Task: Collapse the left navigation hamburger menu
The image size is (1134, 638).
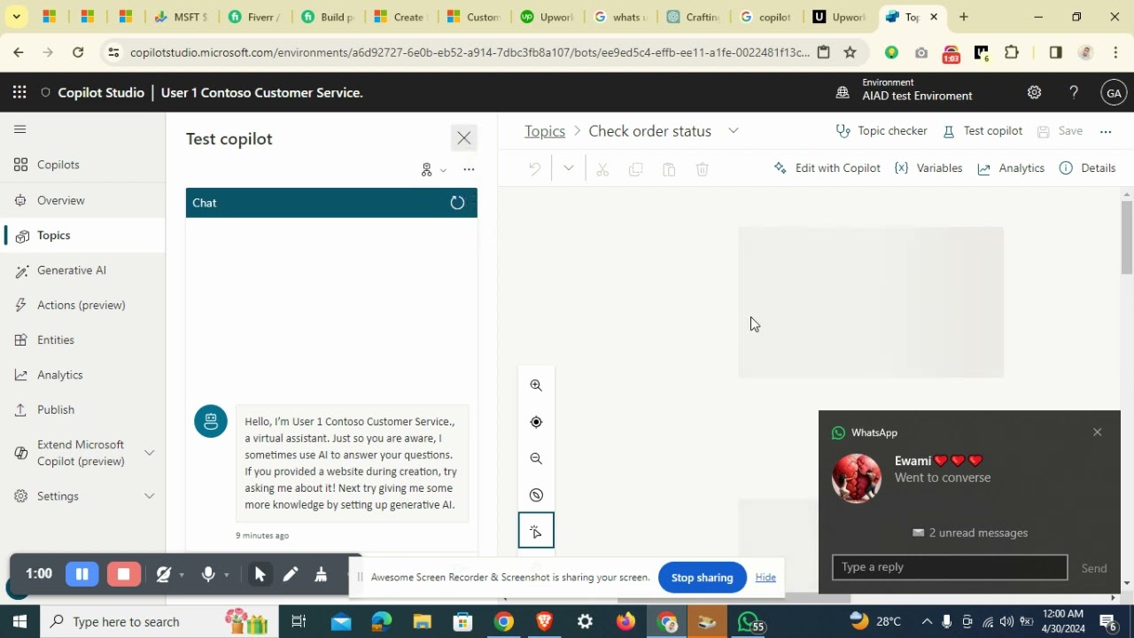Action: [x=19, y=129]
